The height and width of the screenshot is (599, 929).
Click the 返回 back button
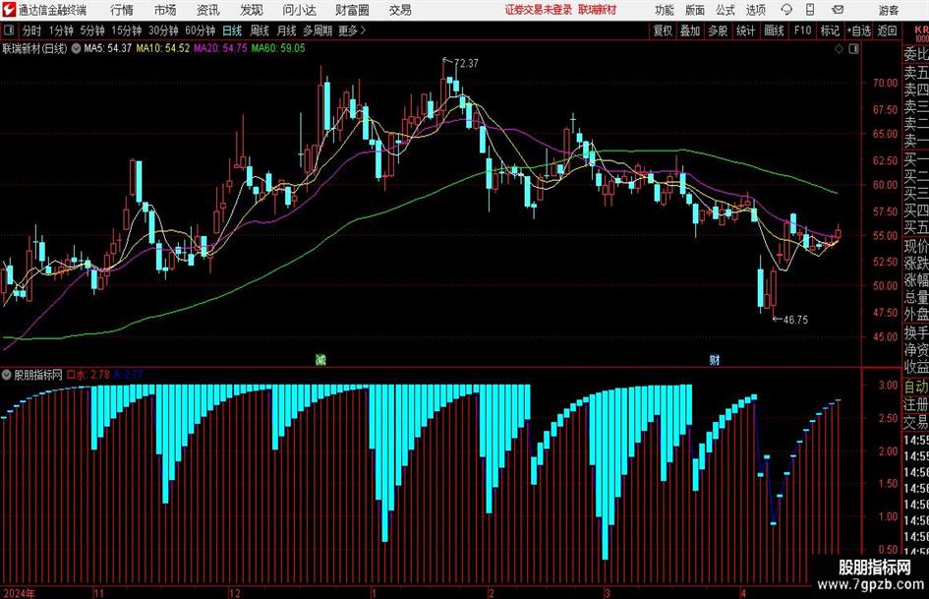(x=887, y=30)
